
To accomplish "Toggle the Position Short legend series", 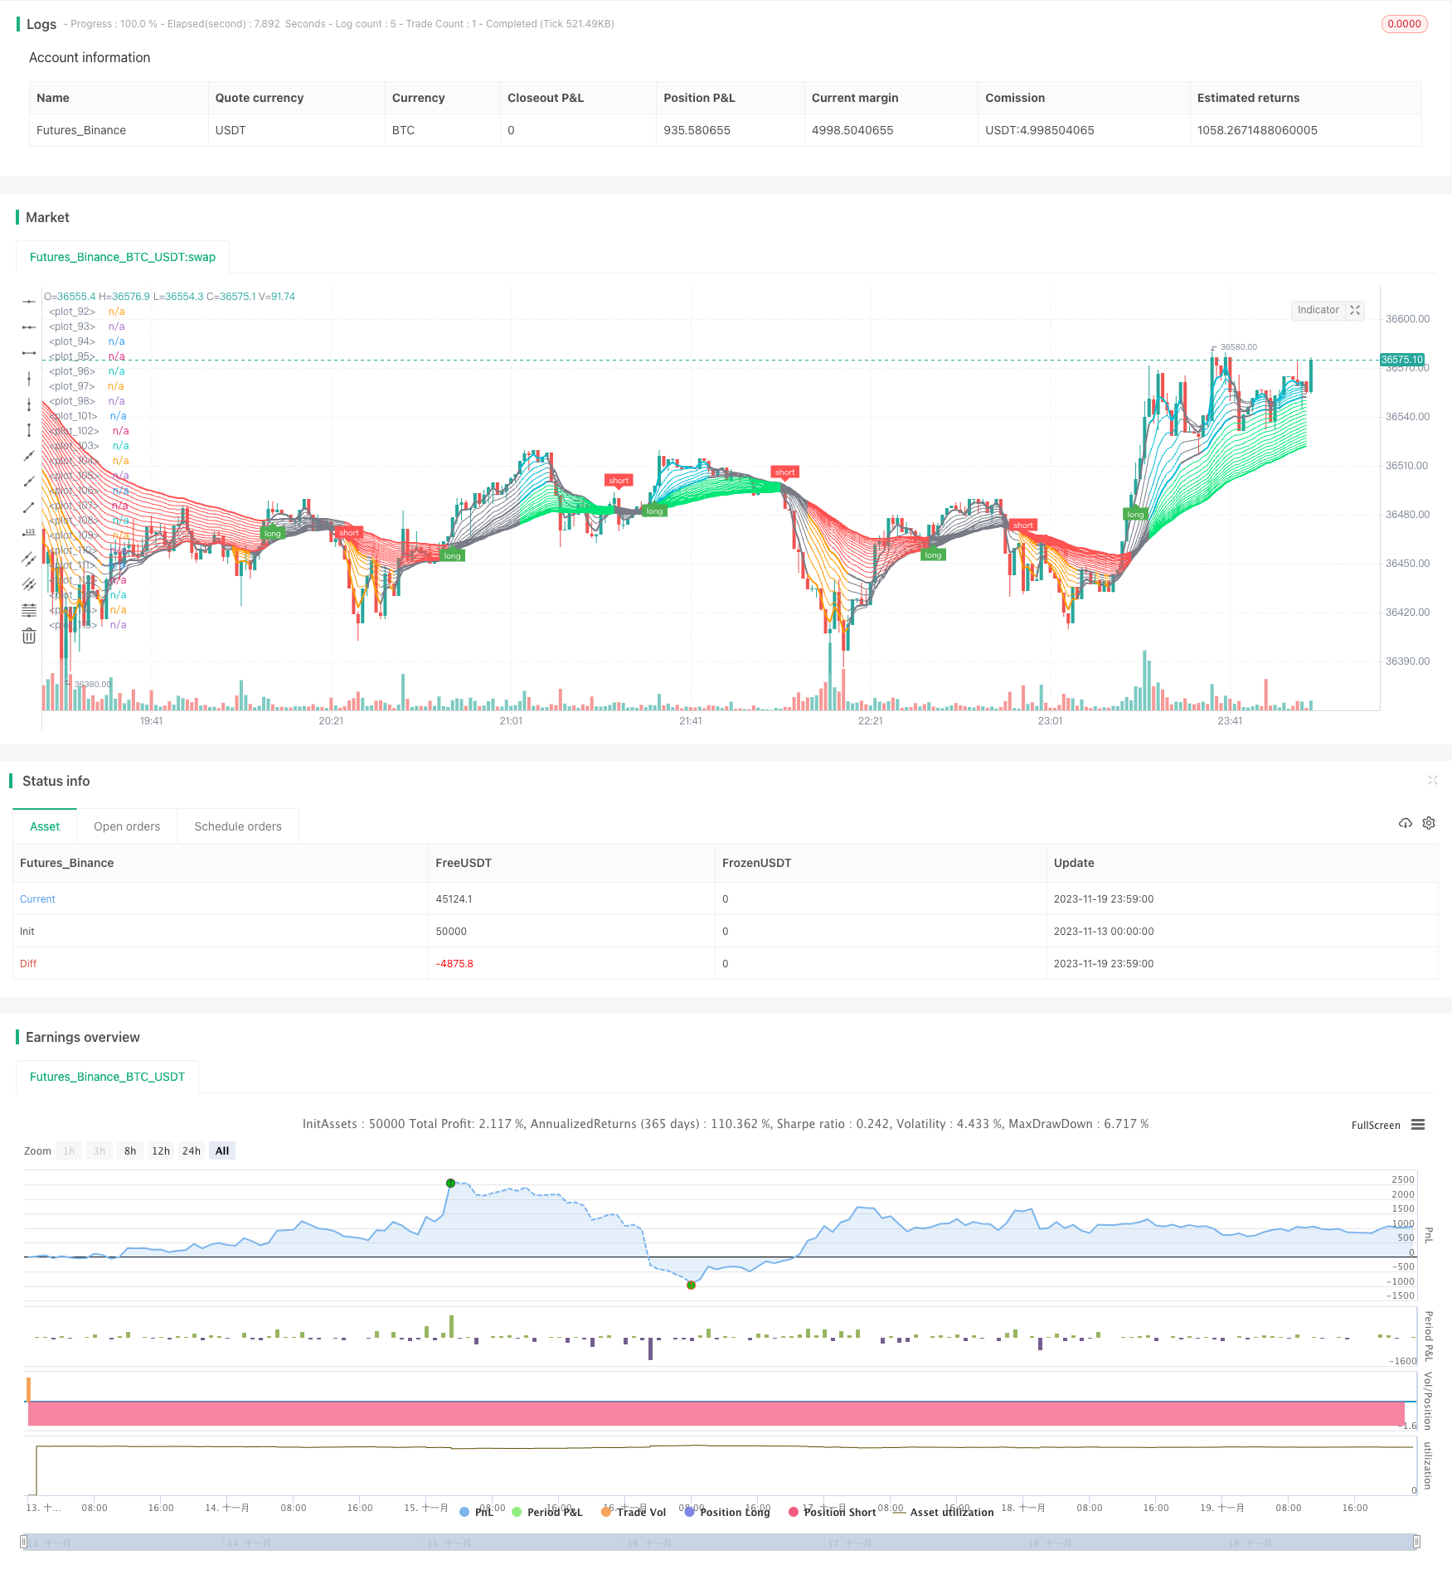I will (832, 1512).
